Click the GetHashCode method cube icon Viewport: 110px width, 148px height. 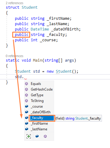[27, 89]
